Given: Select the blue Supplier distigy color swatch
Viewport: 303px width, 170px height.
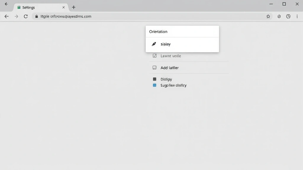Looking at the screenshot, I should pyautogui.click(x=154, y=85).
